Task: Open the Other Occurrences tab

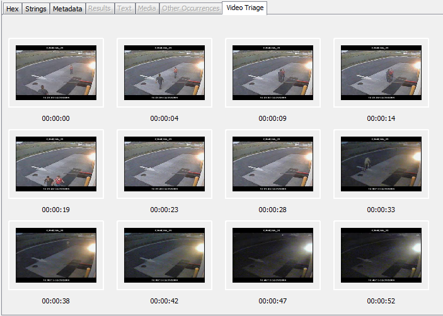Action: [191, 9]
